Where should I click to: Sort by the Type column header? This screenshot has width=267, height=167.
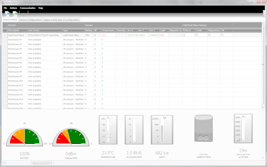(73, 31)
